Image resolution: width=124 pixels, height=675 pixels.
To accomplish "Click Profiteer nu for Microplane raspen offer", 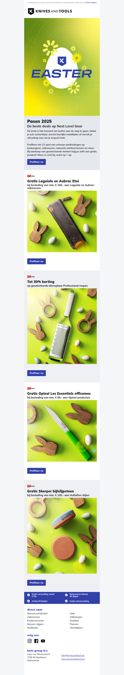I will point(37,373).
